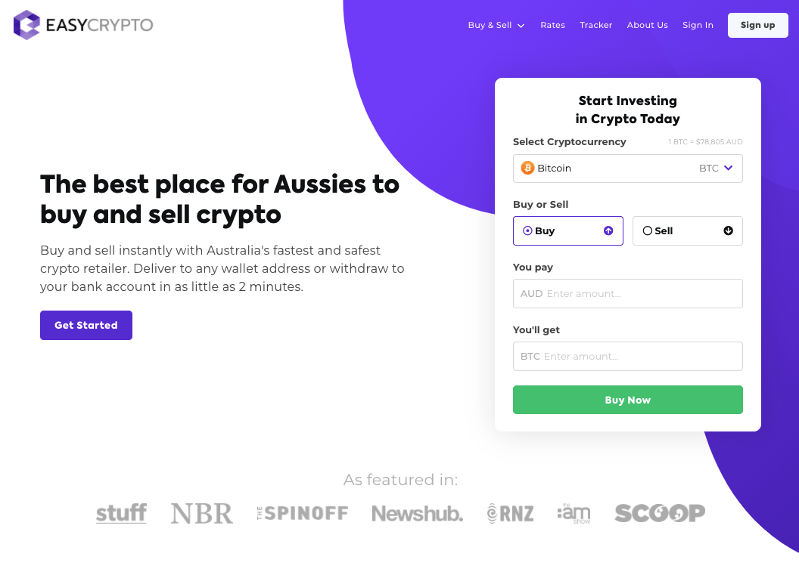Click the Sign up button
This screenshot has width=799, height=566.
(x=757, y=25)
